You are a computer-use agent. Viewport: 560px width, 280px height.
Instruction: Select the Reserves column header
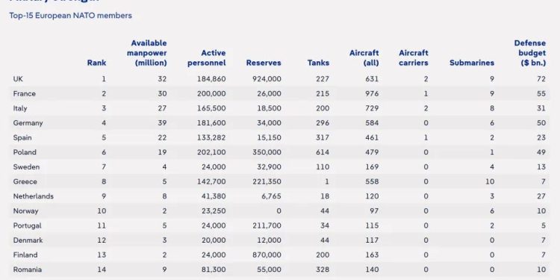[x=264, y=63]
